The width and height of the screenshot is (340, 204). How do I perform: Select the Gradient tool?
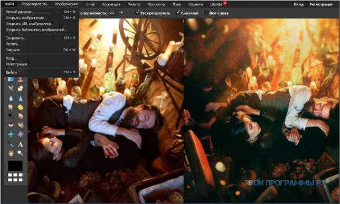[11, 79]
